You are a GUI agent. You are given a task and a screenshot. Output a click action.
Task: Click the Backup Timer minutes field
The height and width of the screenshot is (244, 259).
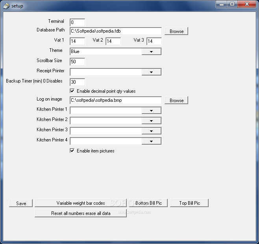77,82
